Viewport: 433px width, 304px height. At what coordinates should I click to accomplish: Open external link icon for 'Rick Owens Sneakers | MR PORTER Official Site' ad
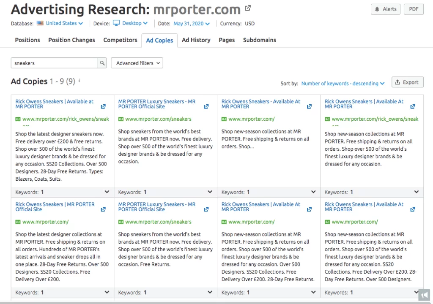(x=103, y=209)
